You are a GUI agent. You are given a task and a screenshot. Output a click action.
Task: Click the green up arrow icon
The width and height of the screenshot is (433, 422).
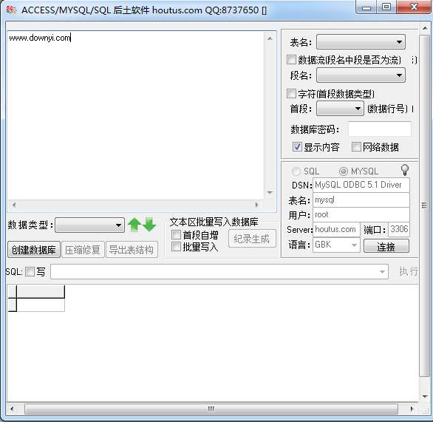click(134, 225)
